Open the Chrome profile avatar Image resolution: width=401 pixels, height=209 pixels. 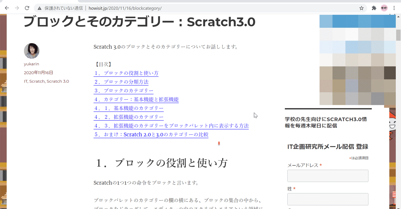coord(384,8)
